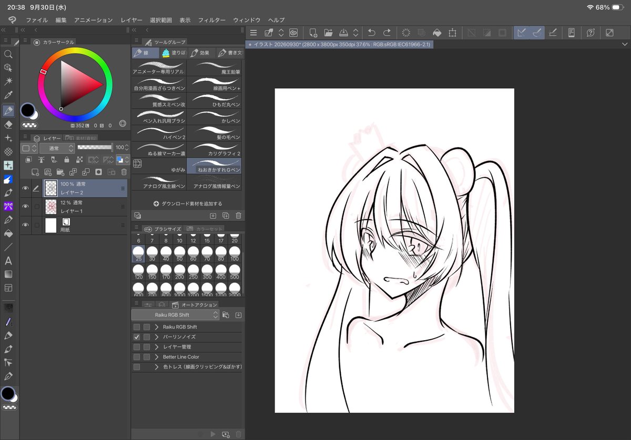
Task: Switch to the 効果 tool group tab
Action: [x=201, y=53]
